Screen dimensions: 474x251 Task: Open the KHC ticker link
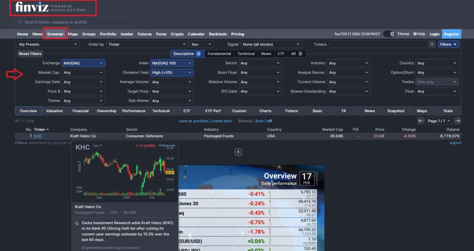point(37,136)
